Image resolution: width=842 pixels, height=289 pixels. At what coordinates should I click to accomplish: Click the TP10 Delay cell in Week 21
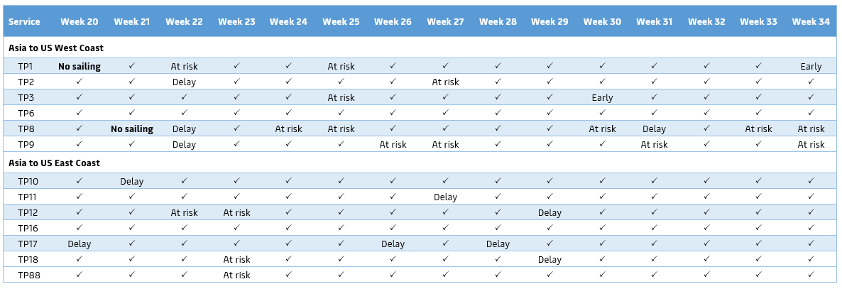pyautogui.click(x=131, y=182)
